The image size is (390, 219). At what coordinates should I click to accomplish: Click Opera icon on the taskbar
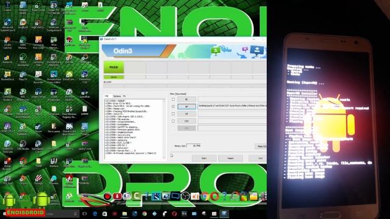pyautogui.click(x=174, y=214)
